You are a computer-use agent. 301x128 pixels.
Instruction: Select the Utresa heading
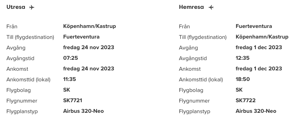point(16,7)
